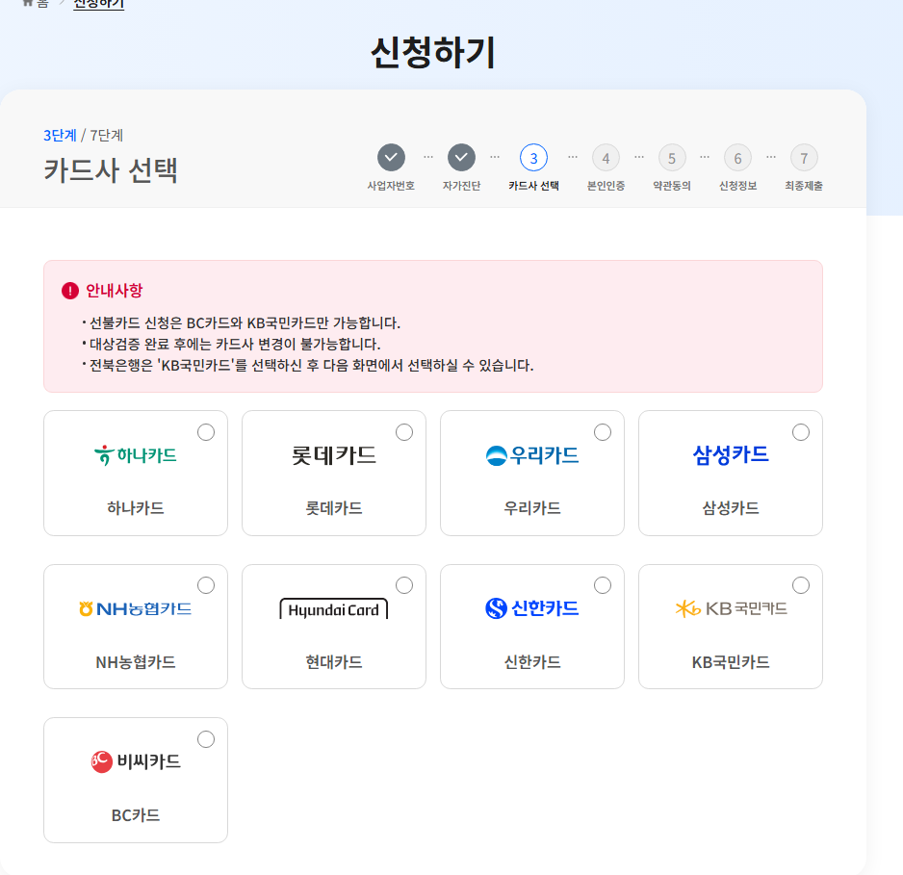Click the green 하나카드 logo

[136, 455]
